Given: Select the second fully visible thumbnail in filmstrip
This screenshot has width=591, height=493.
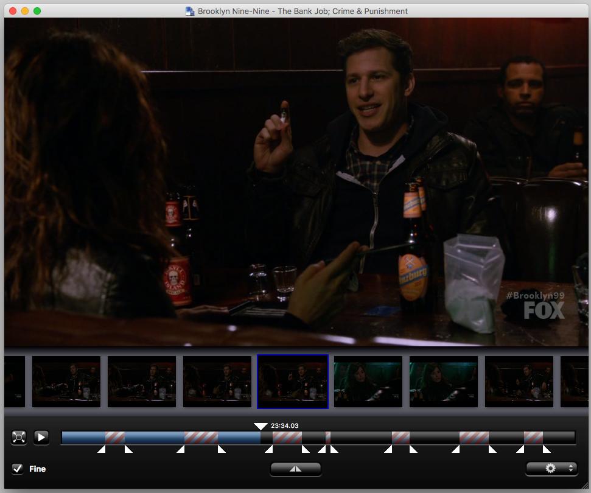Looking at the screenshot, I should (142, 382).
